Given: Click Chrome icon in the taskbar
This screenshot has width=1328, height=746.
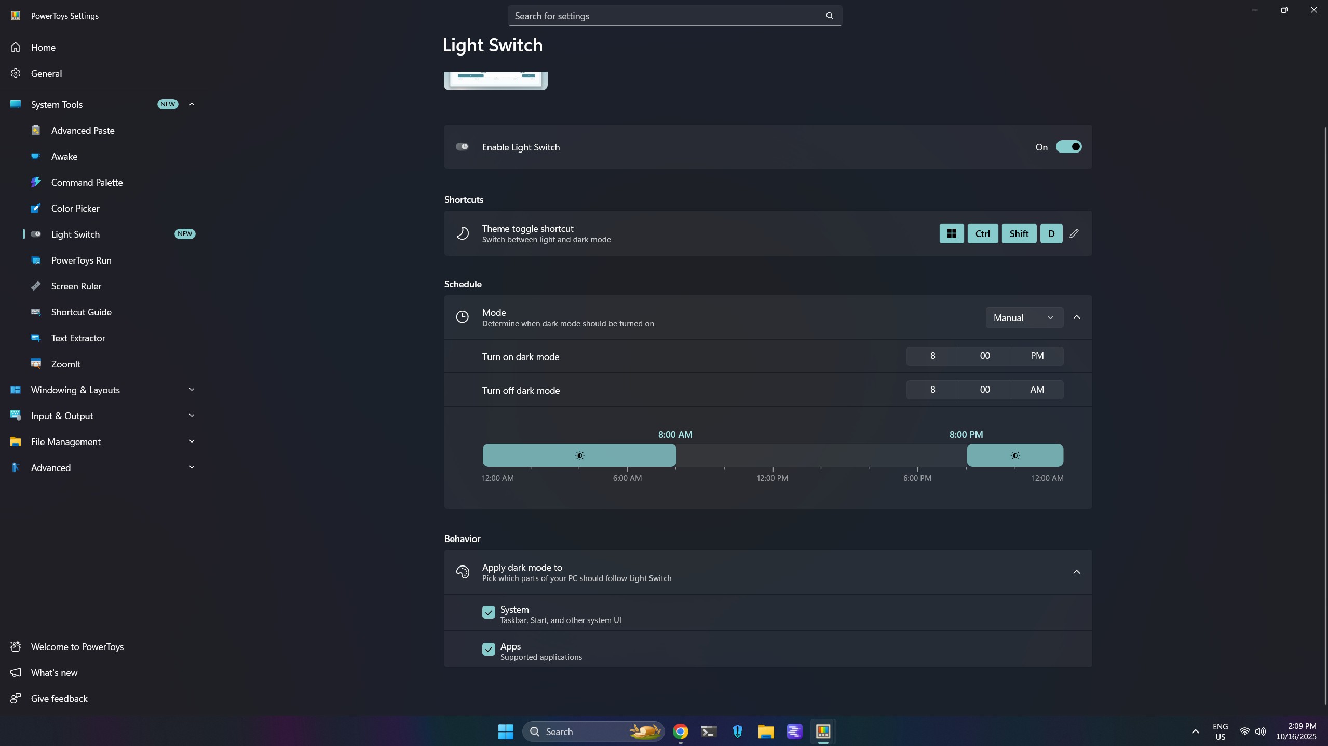Looking at the screenshot, I should click(x=680, y=731).
